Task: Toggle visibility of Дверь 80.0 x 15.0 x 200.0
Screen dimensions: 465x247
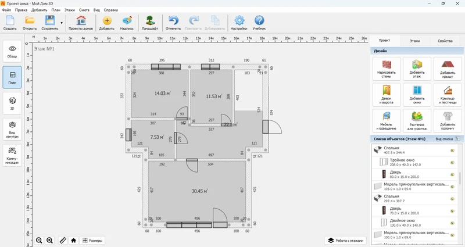Action: point(452,175)
